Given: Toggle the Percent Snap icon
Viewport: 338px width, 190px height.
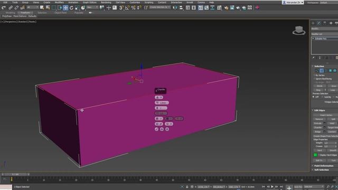Looking at the screenshot, I should pyautogui.click(x=133, y=8).
